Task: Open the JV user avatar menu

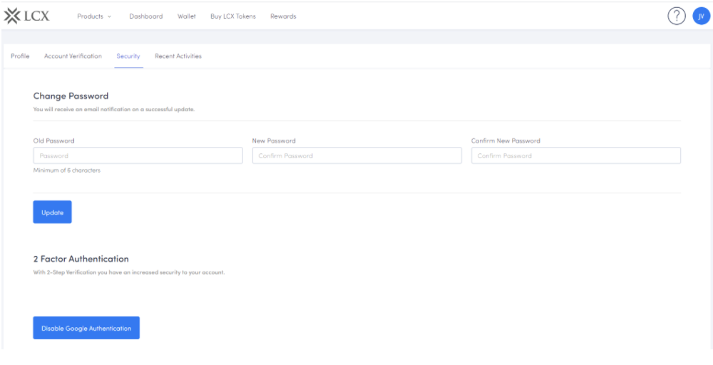Action: pyautogui.click(x=701, y=16)
